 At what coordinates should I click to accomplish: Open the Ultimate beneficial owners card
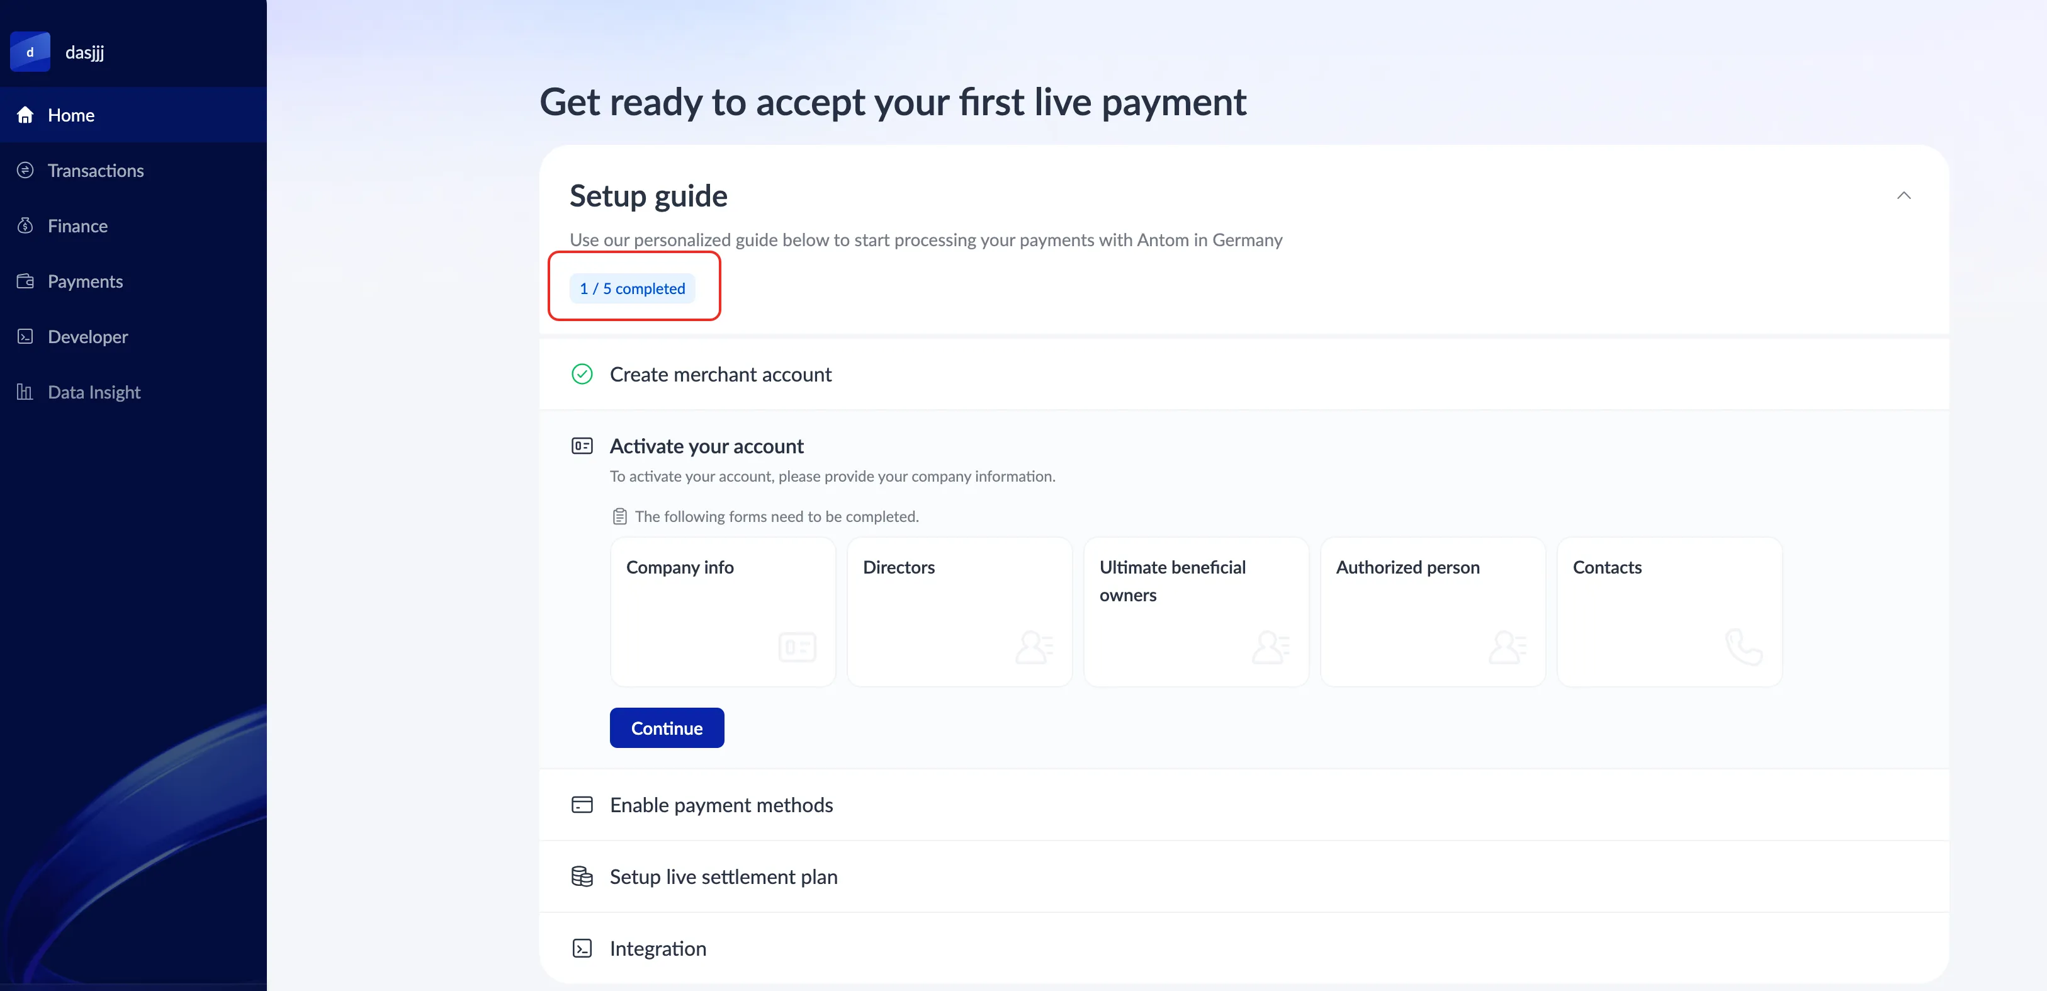(x=1195, y=611)
